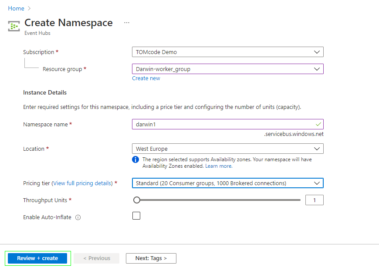
Task: Enable the Auto-Inflate checkbox
Action: tap(136, 216)
